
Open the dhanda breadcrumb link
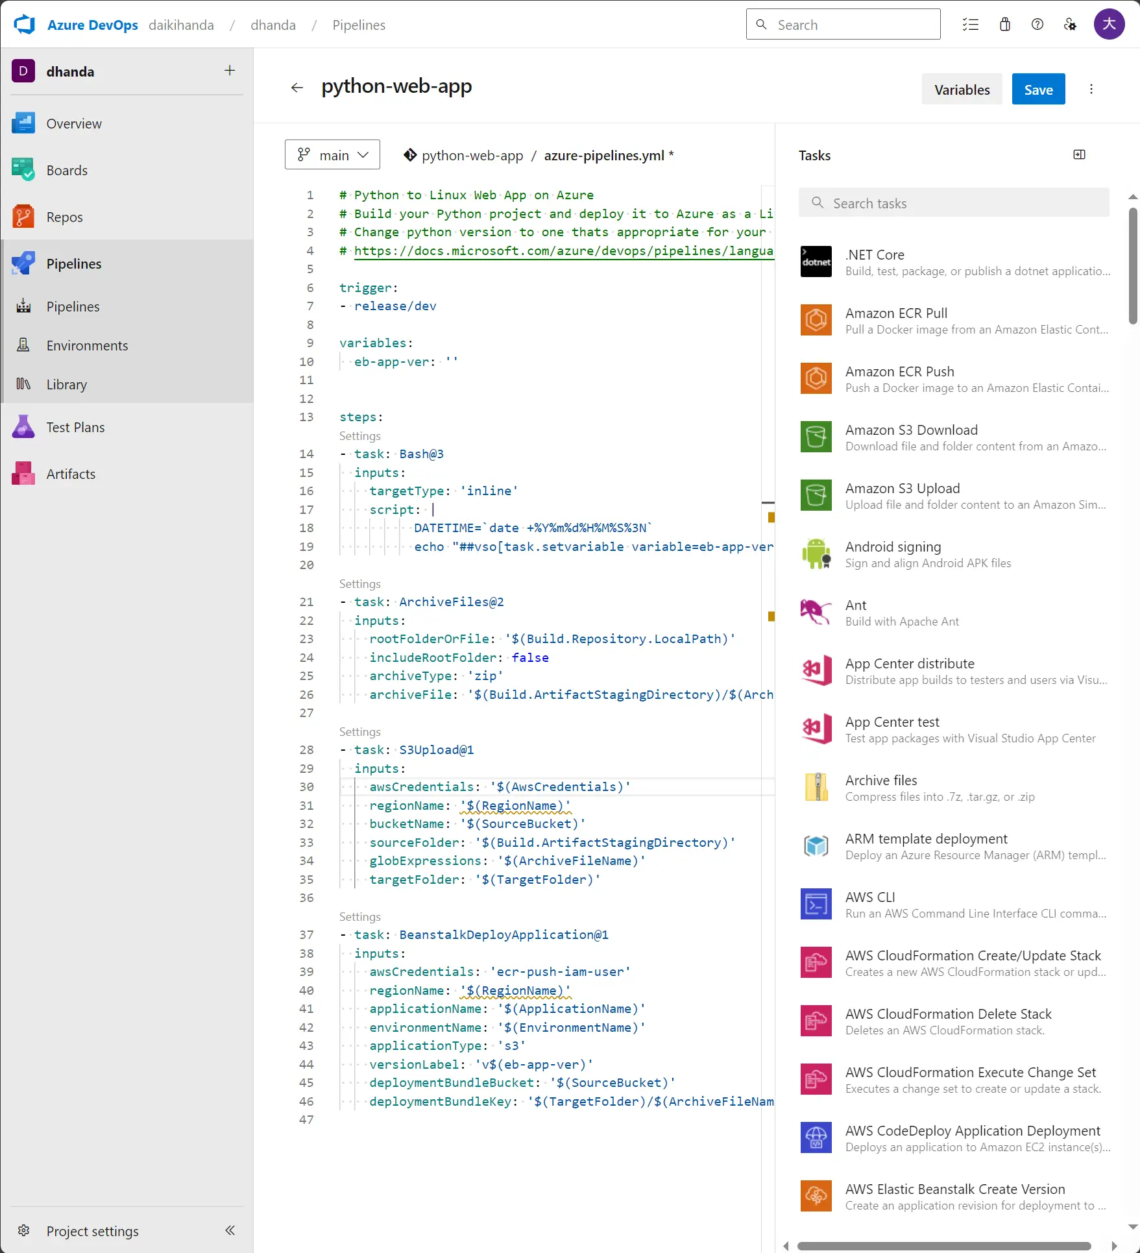tap(273, 25)
